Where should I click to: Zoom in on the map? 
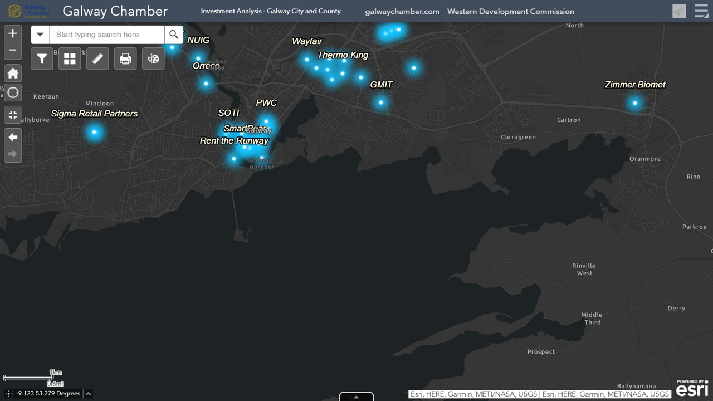point(13,33)
